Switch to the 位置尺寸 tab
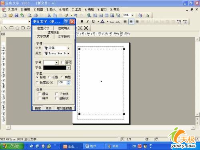 pyautogui.click(x=43, y=28)
